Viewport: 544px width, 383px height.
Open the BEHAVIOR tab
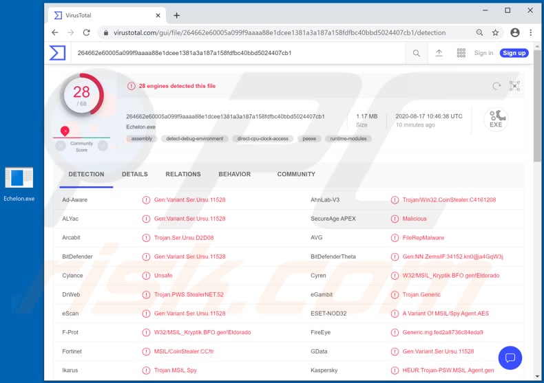click(235, 174)
